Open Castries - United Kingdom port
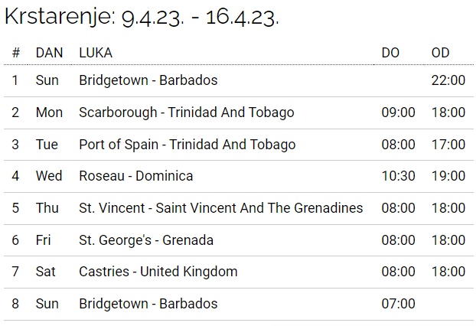The width and height of the screenshot is (476, 326). click(x=158, y=272)
